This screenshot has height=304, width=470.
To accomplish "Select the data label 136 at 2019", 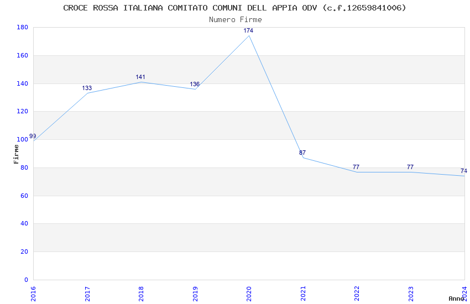I will [x=195, y=84].
